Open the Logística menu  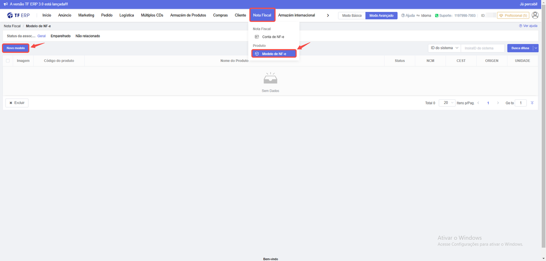point(127,15)
